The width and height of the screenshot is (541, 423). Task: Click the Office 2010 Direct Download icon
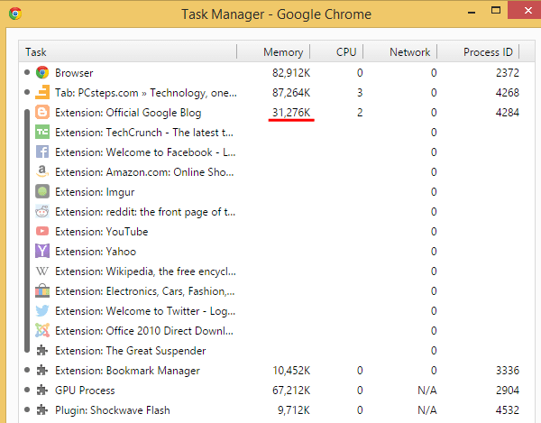(x=42, y=330)
